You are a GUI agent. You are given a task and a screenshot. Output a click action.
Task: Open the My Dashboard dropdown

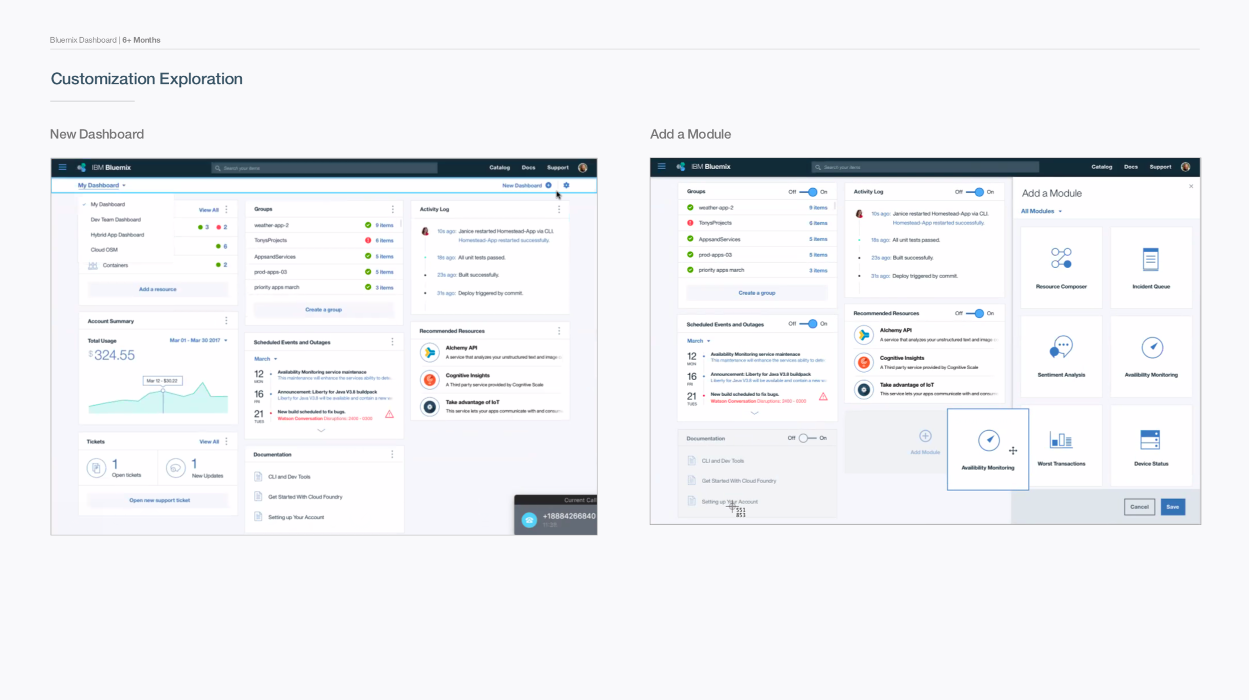pos(101,185)
